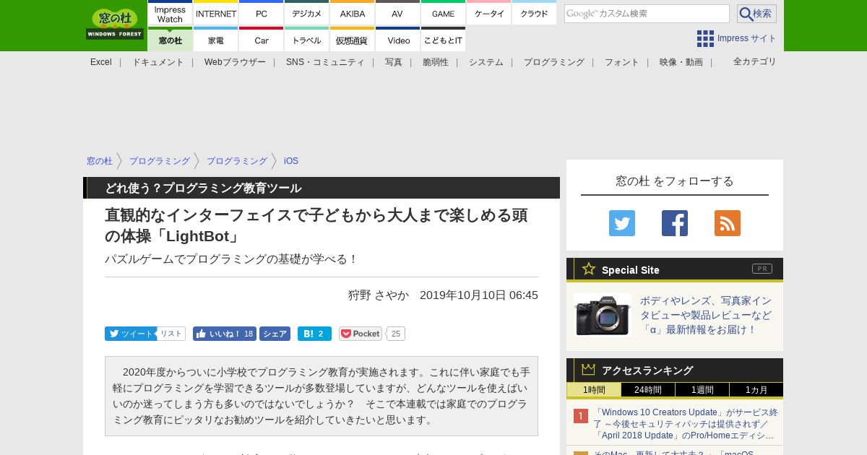Open the ドキュメント category
Image resolution: width=867 pixels, height=455 pixels.
coord(158,62)
